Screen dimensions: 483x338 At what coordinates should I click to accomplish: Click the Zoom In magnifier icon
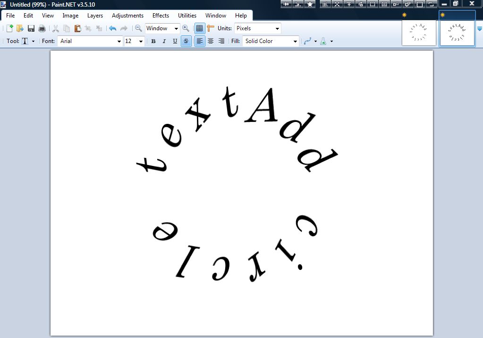click(186, 28)
